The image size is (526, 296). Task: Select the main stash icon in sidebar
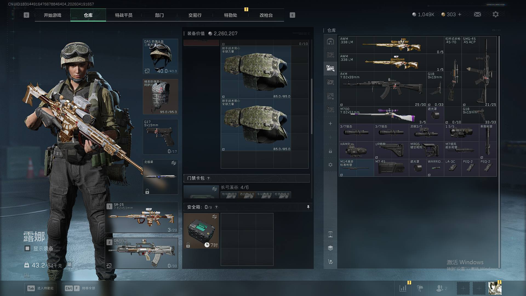tap(330, 41)
